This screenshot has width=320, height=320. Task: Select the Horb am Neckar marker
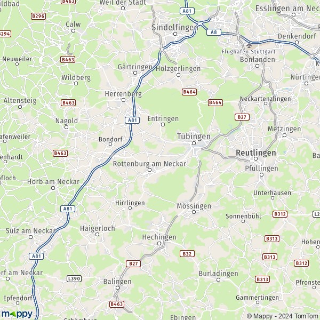(53, 188)
